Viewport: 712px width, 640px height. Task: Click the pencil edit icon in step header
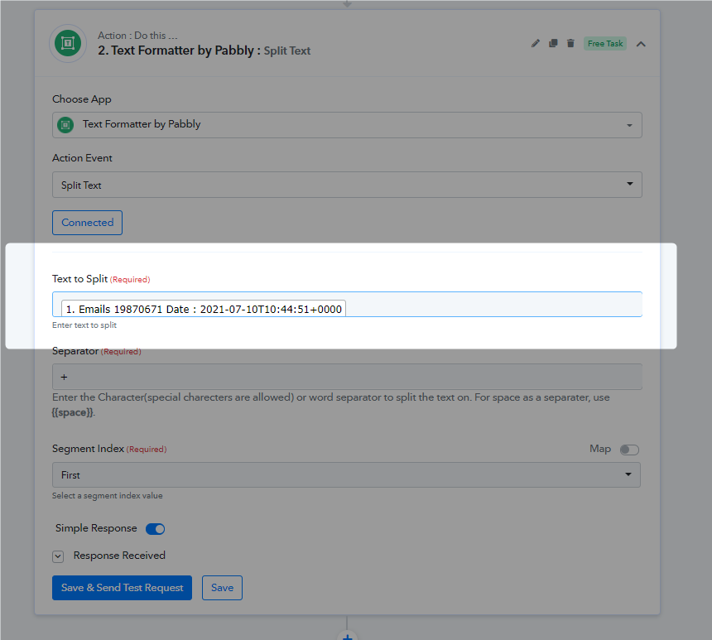pyautogui.click(x=536, y=44)
